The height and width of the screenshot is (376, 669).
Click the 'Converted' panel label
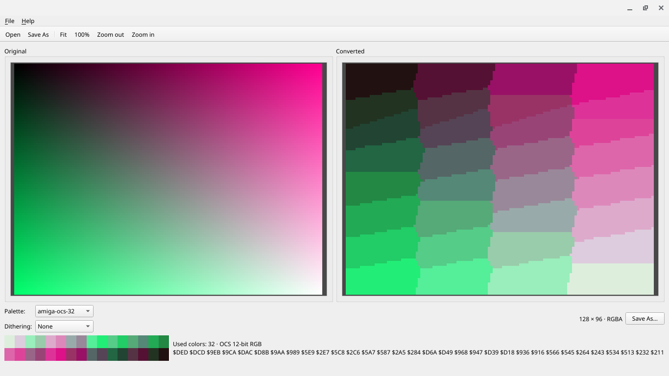coord(350,51)
